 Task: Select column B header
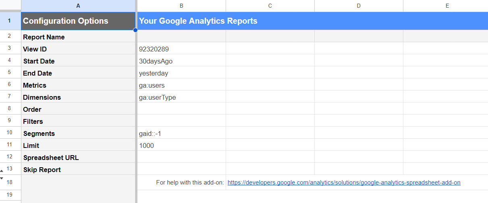pyautogui.click(x=181, y=6)
